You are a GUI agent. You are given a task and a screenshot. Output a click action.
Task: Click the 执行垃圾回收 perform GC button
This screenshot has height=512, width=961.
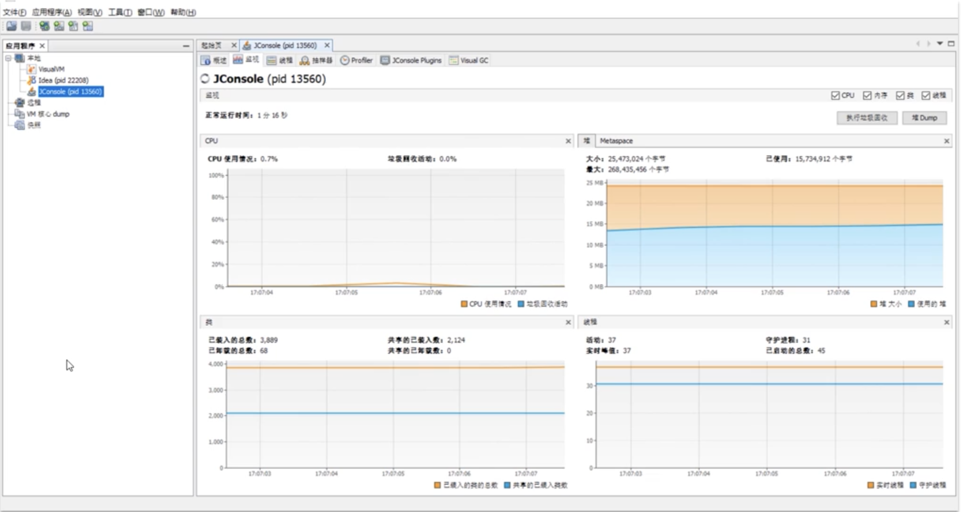coord(867,118)
